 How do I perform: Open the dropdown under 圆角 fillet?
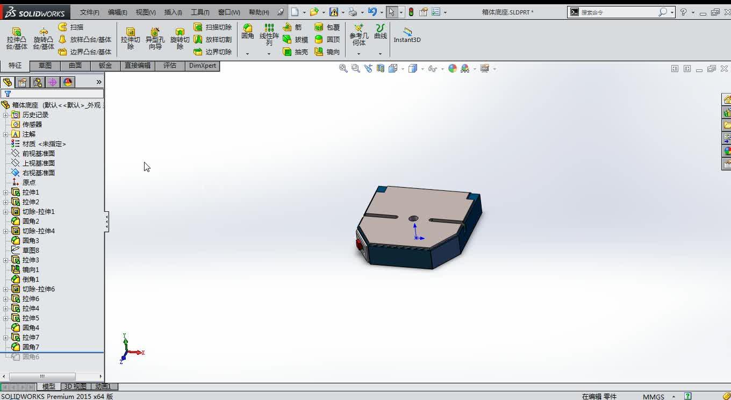(247, 54)
